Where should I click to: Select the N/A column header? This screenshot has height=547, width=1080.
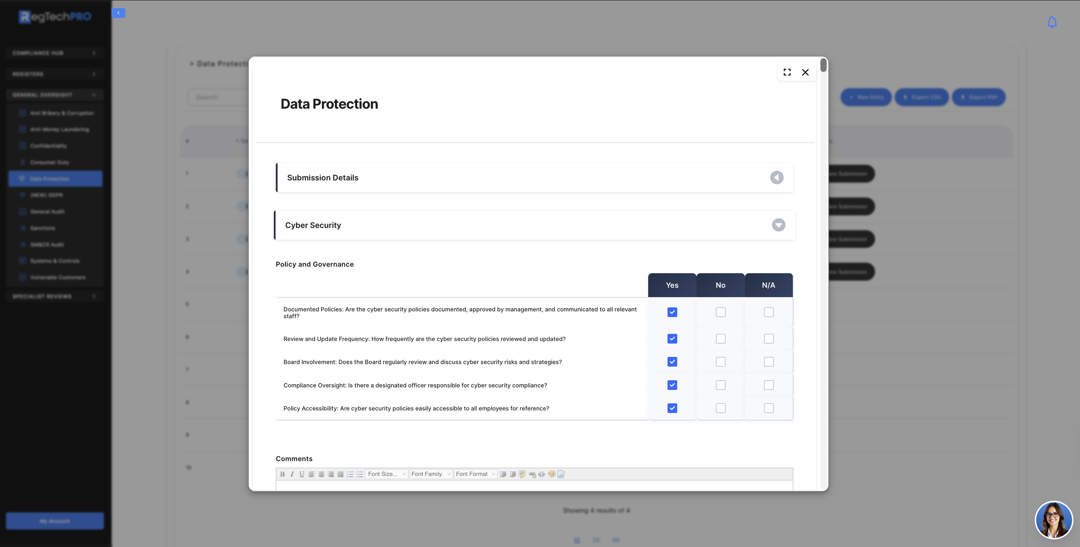pos(768,285)
